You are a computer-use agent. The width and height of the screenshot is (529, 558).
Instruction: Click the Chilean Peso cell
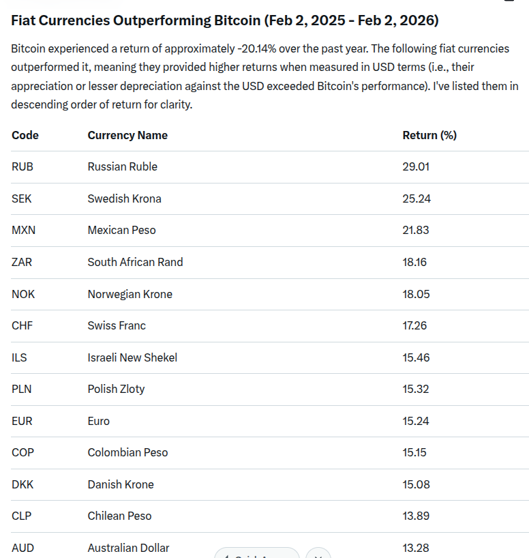pyautogui.click(x=119, y=516)
